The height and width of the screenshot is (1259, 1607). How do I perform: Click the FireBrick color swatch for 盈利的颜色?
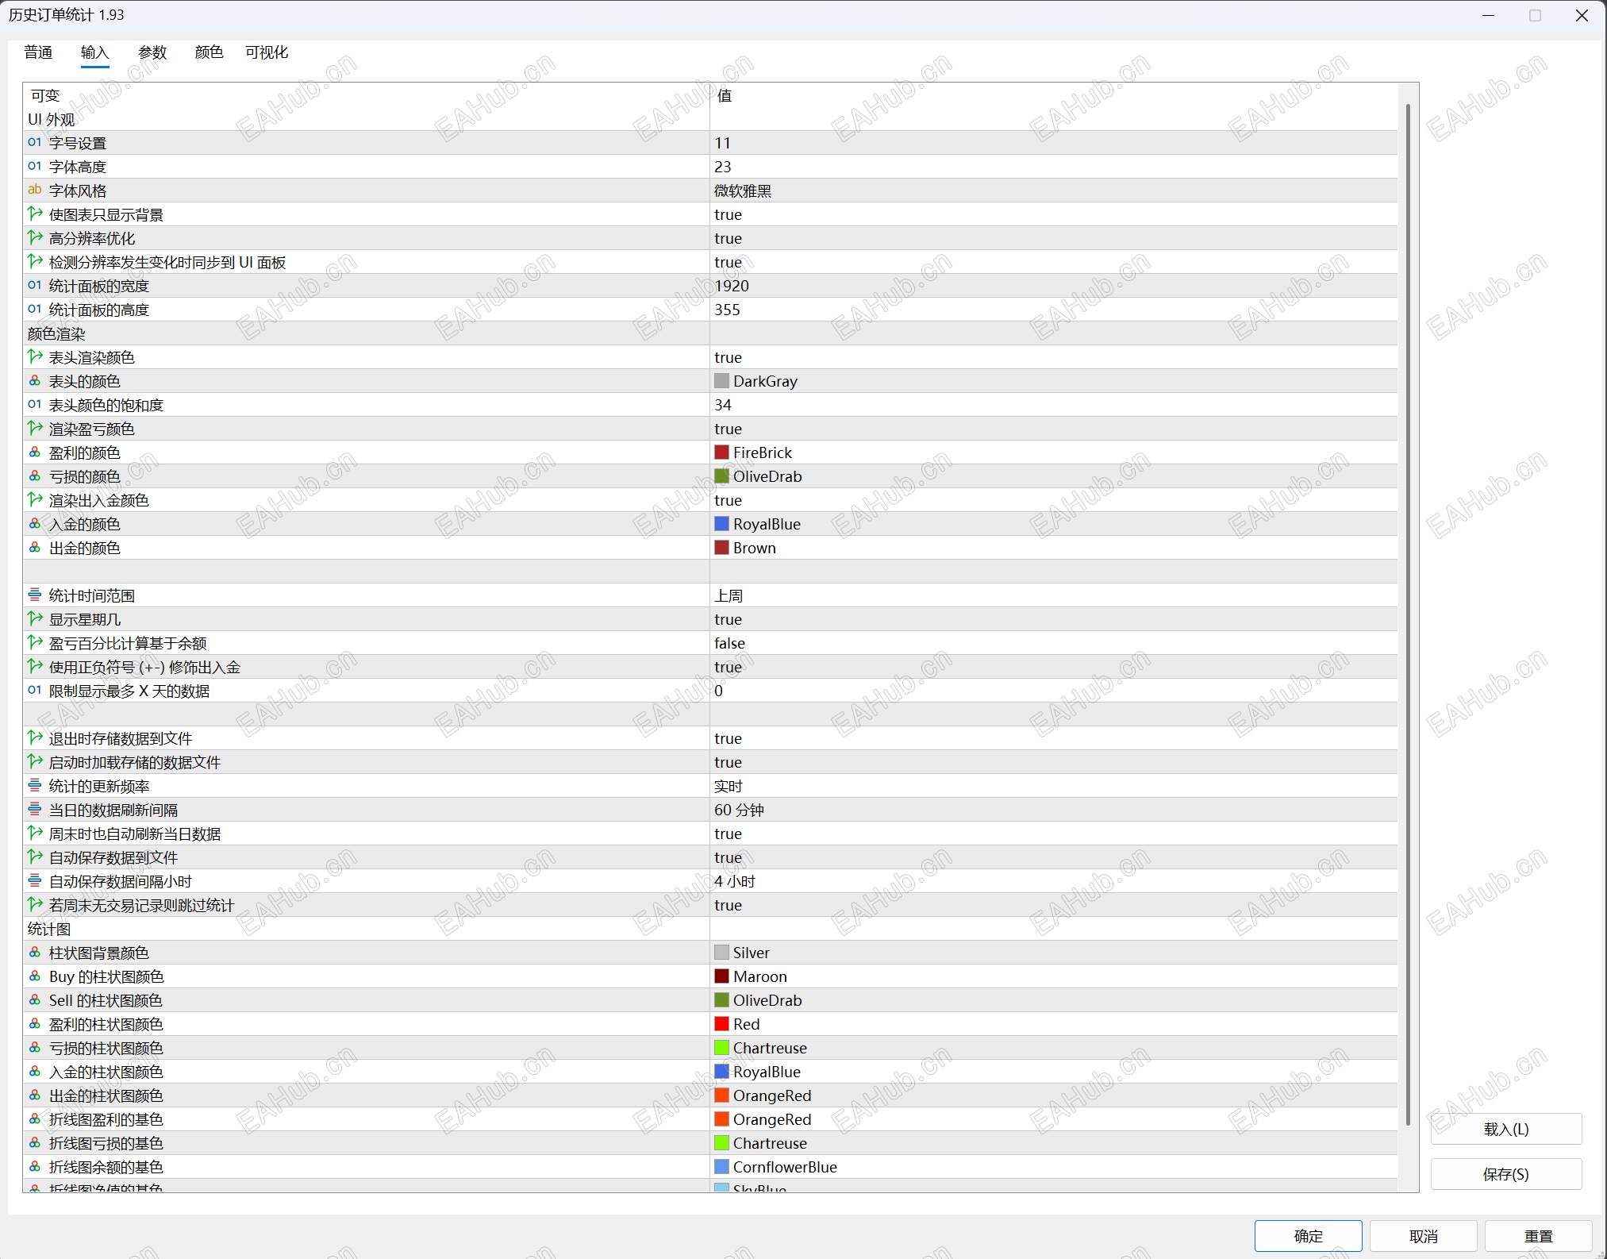[721, 452]
